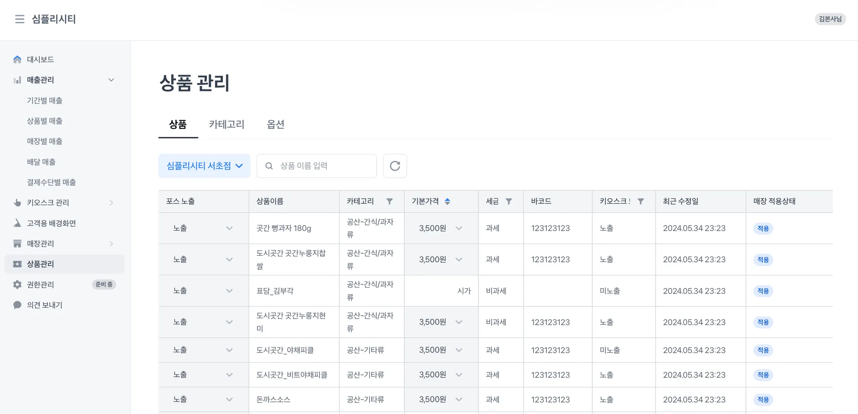The image size is (858, 414).
Task: Click the 매장관리 store icon
Action: [x=17, y=244]
